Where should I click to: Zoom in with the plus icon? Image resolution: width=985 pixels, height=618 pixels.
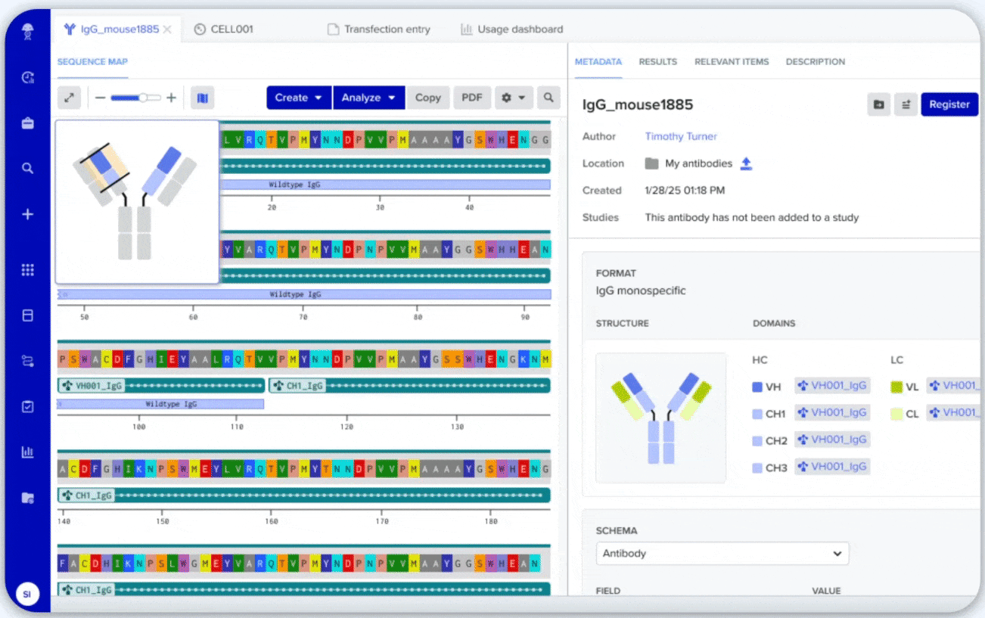(172, 98)
